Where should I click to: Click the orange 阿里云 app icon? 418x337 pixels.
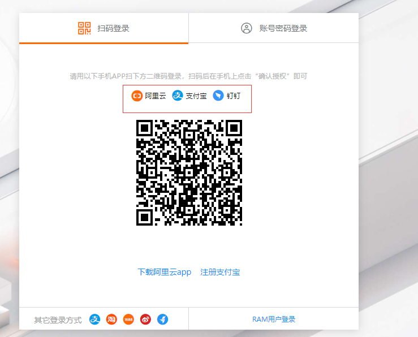[137, 96]
